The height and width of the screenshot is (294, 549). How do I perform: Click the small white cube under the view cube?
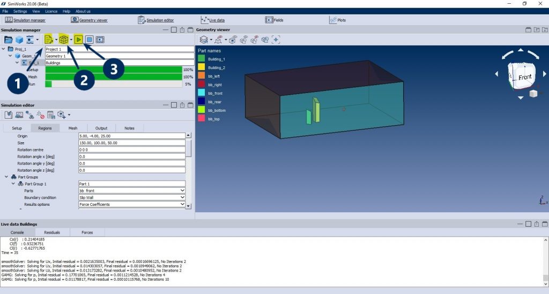pos(533,94)
